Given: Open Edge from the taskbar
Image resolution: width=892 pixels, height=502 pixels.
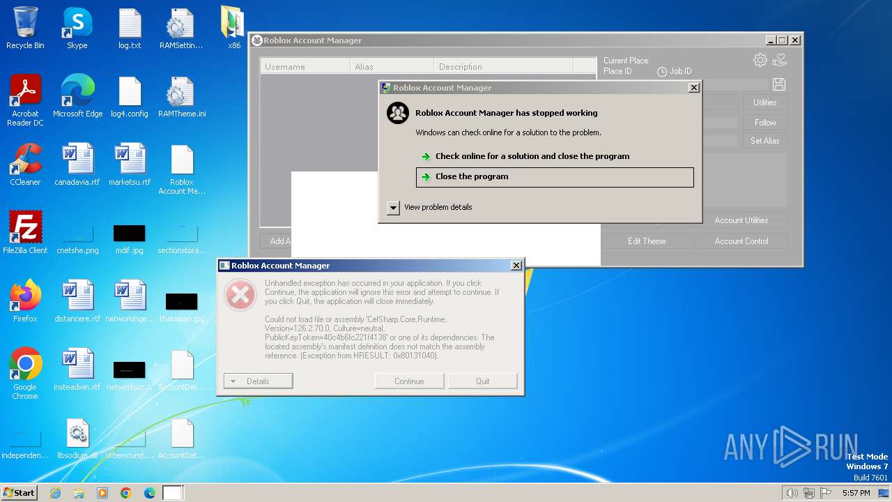Looking at the screenshot, I should (x=150, y=493).
